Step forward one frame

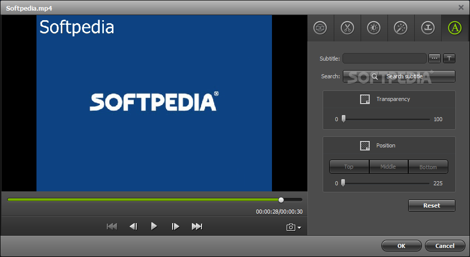(175, 227)
